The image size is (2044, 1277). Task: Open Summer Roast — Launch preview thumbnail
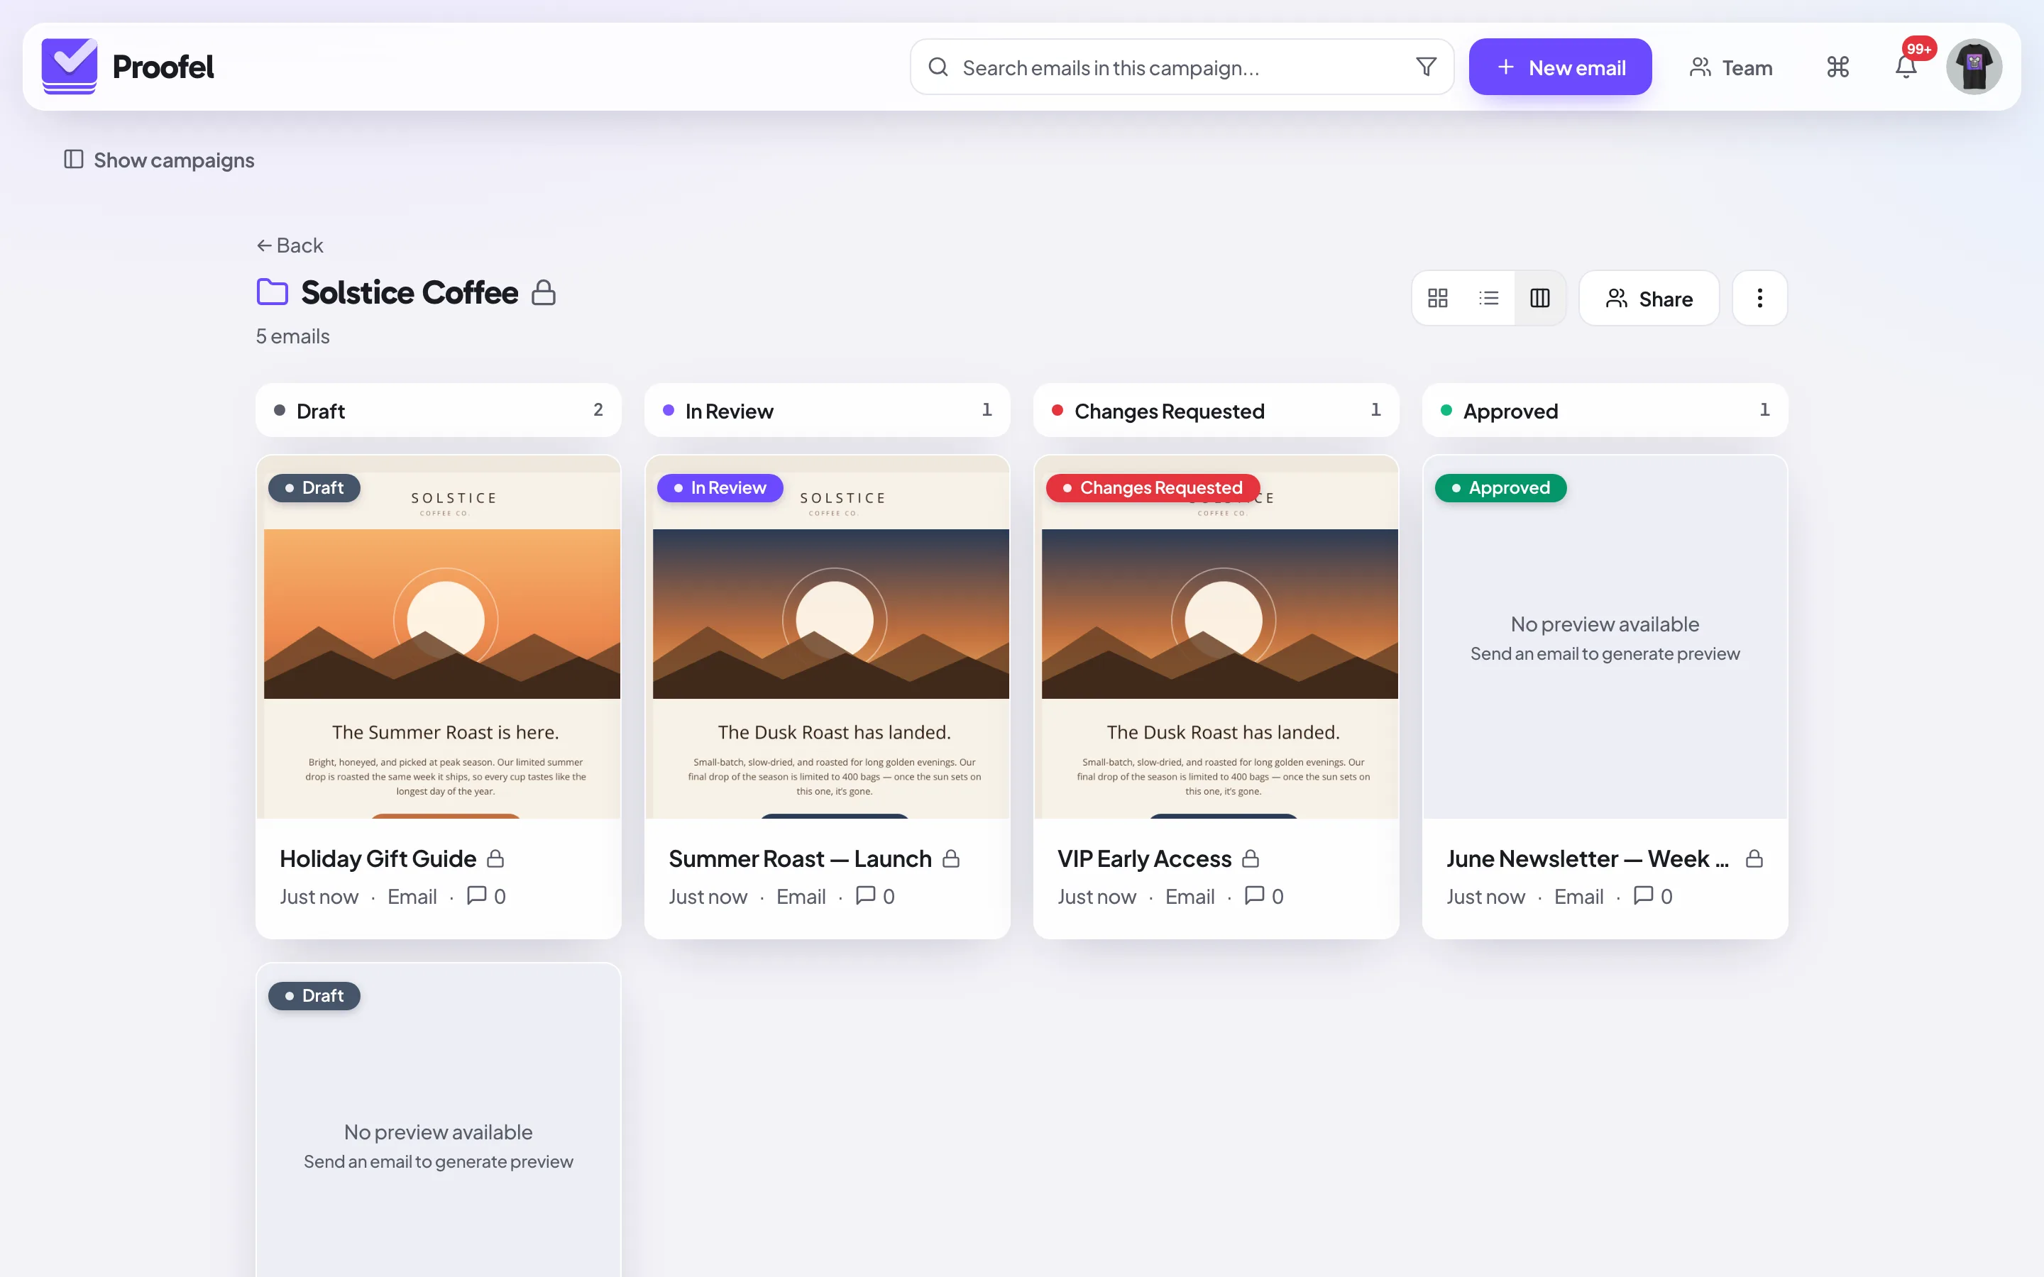pyautogui.click(x=827, y=638)
